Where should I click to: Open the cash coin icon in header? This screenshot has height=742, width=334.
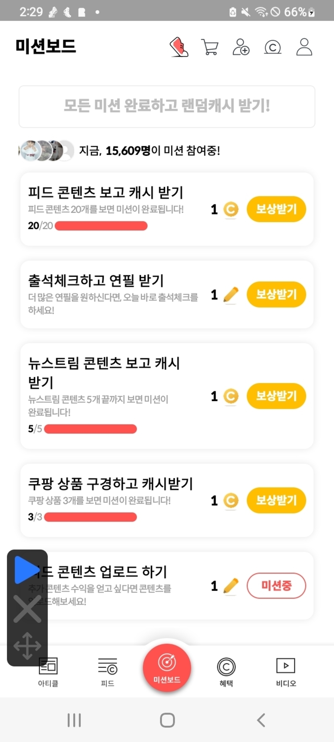click(x=272, y=47)
